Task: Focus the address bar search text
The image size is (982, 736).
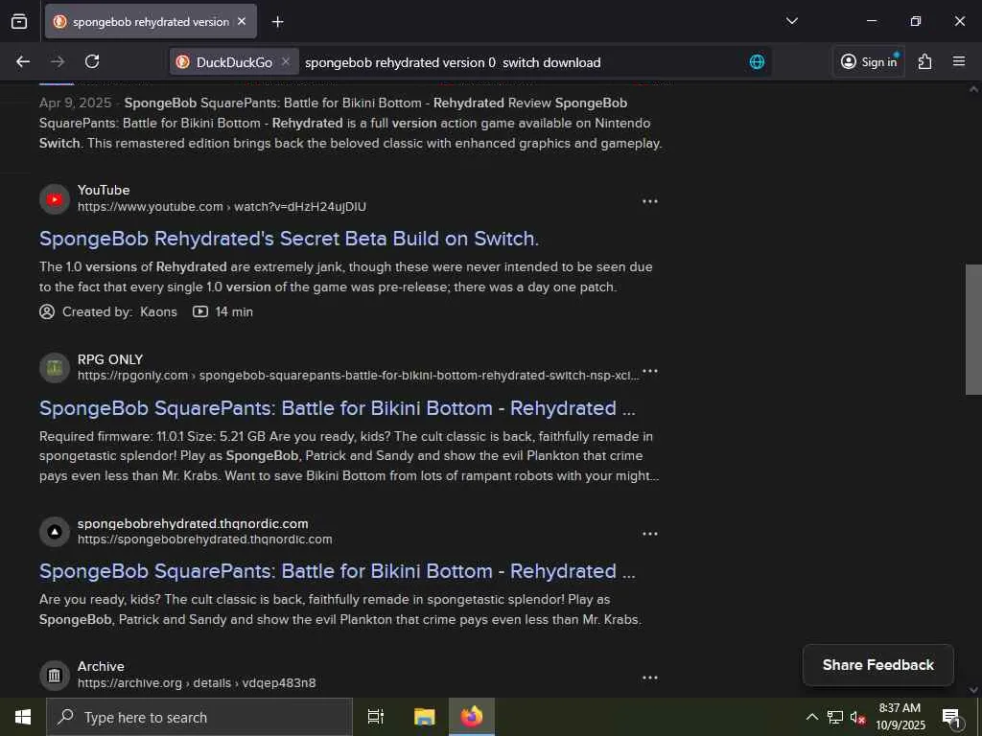Action: pos(453,62)
